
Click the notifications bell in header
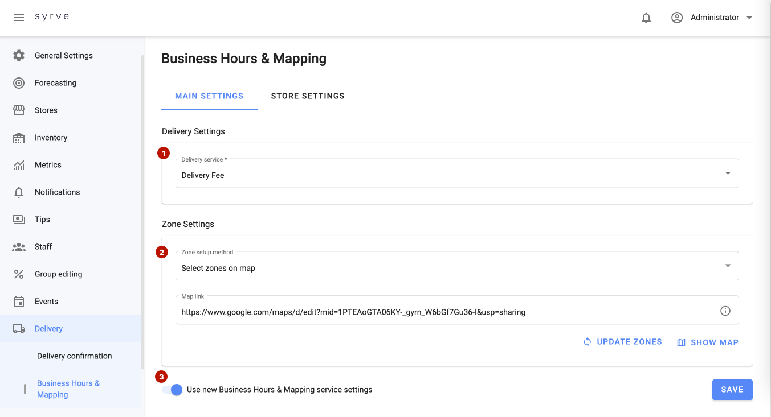[x=646, y=18]
